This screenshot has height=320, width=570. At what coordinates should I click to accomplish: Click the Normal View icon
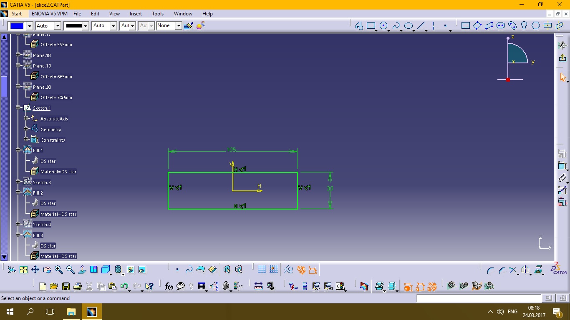coord(82,270)
